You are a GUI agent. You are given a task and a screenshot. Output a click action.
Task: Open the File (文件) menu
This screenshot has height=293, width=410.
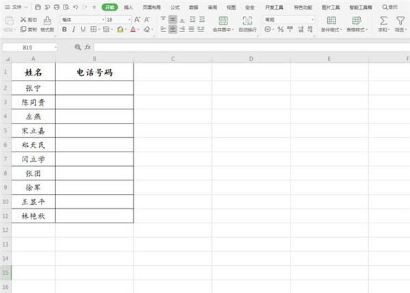(x=16, y=7)
